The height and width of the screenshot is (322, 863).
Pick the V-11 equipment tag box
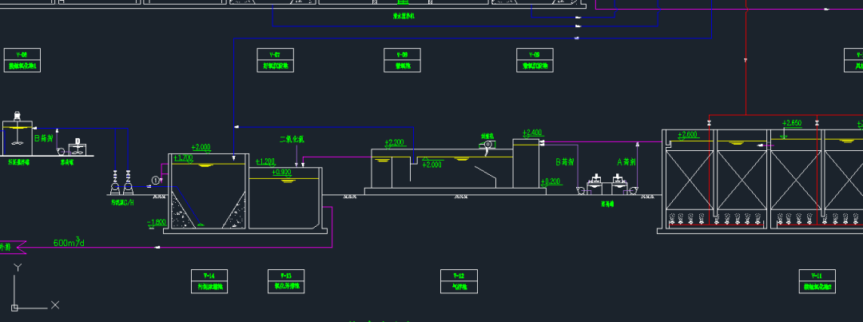click(x=817, y=280)
